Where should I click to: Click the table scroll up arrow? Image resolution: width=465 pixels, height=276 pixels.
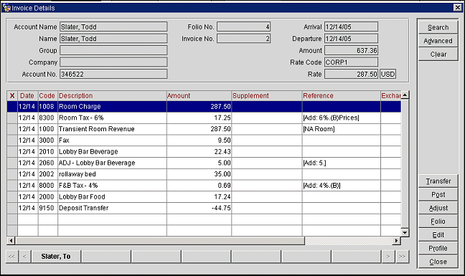[405, 95]
